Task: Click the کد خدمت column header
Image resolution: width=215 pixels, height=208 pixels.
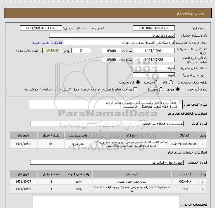Action: [x=185, y=174]
